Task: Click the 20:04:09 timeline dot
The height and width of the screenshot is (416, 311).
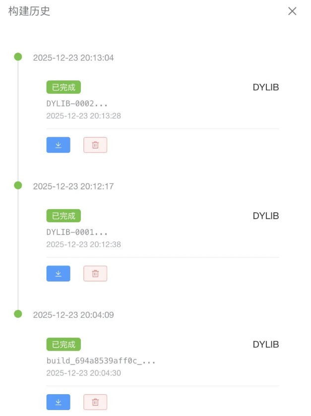Action: [18, 314]
